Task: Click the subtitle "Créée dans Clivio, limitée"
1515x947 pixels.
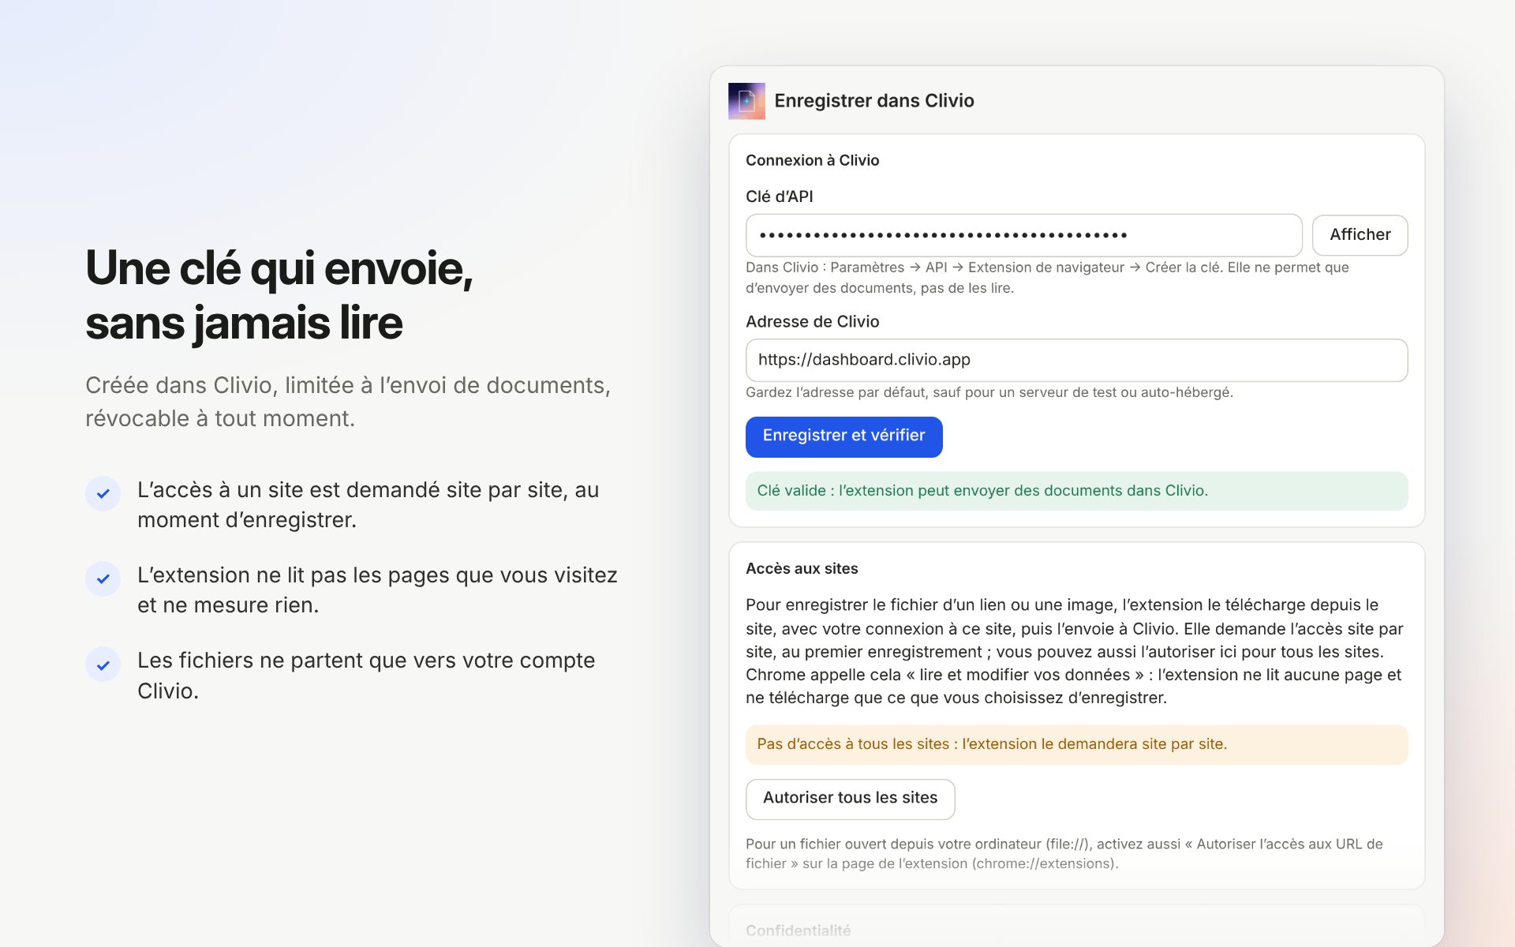Action: [x=348, y=402]
